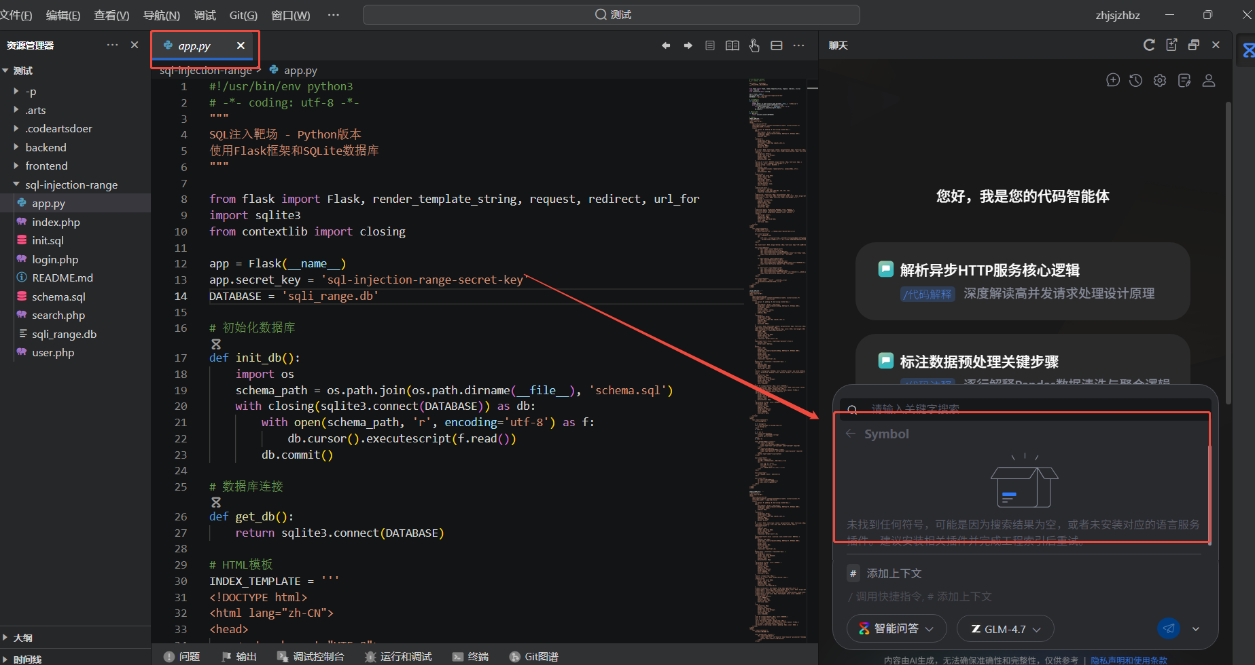The height and width of the screenshot is (665, 1255).
Task: Expand the 时间线 timeline section
Action: click(x=6, y=659)
